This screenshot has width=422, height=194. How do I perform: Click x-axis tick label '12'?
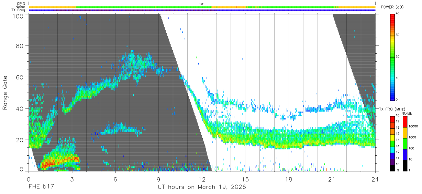point(202,179)
